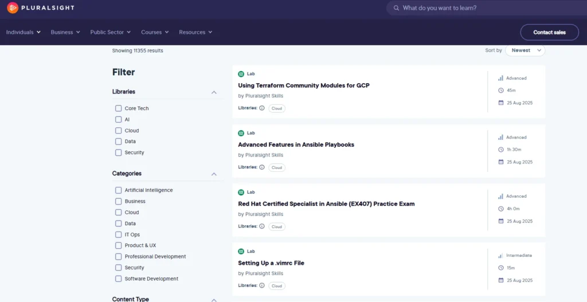
Task: Enable the Cloud library checkbox
Action: (118, 131)
